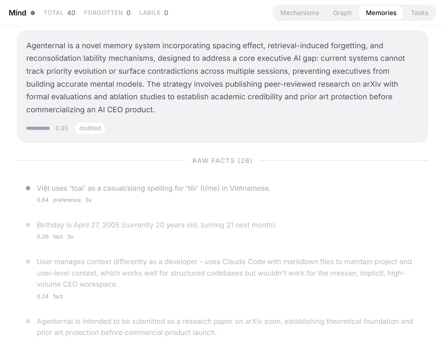Click the 'fact' tag under Birthday entry
The image size is (445, 340).
(58, 237)
